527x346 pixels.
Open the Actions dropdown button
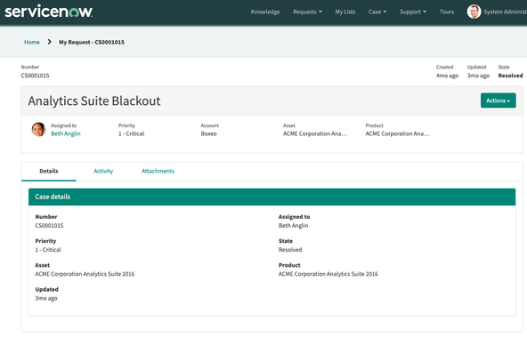point(499,101)
